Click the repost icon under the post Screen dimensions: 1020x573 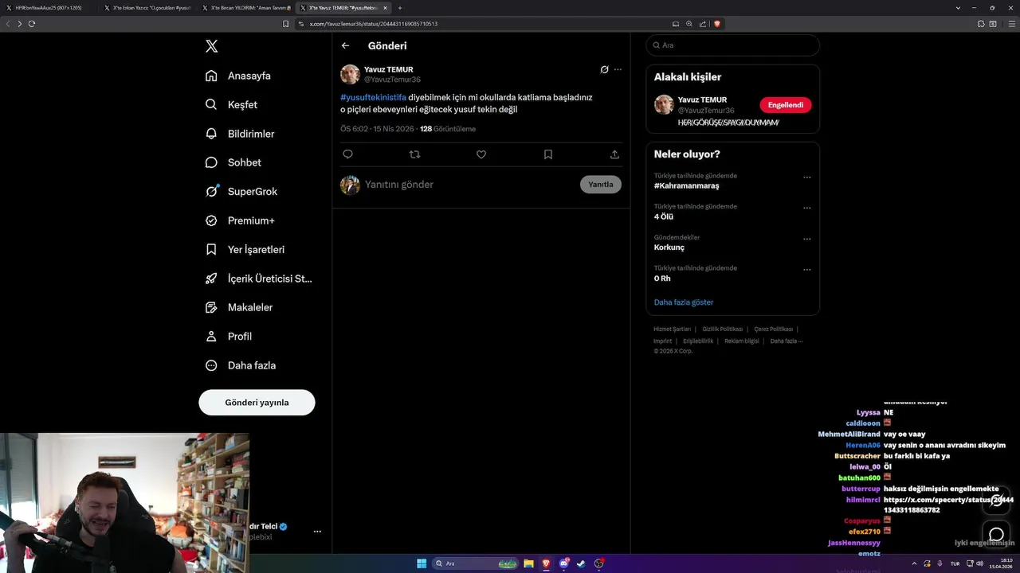[414, 154]
